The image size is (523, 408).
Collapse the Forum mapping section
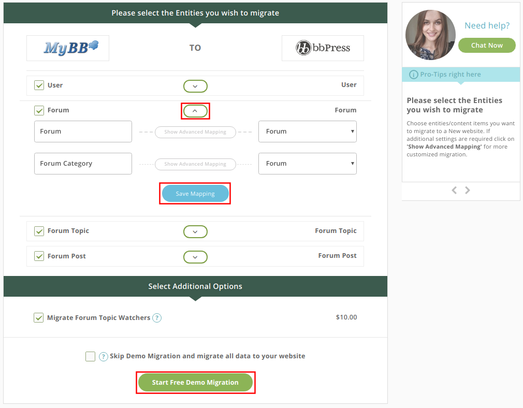click(195, 111)
